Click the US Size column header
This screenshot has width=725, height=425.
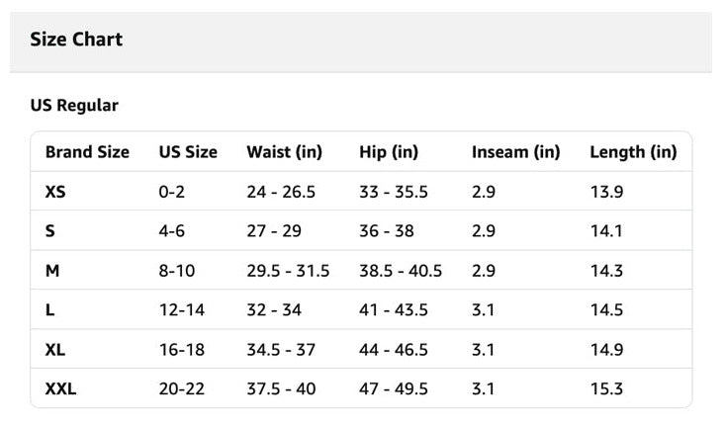188,152
